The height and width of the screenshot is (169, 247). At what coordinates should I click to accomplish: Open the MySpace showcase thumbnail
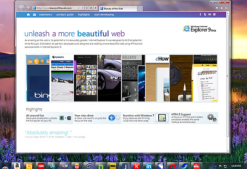[x=62, y=78]
